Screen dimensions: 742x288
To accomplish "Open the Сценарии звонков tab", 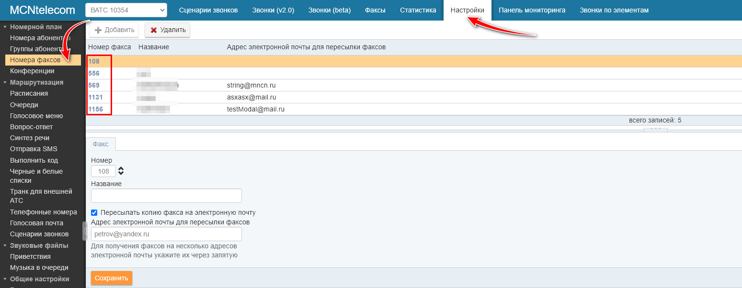I will (208, 10).
